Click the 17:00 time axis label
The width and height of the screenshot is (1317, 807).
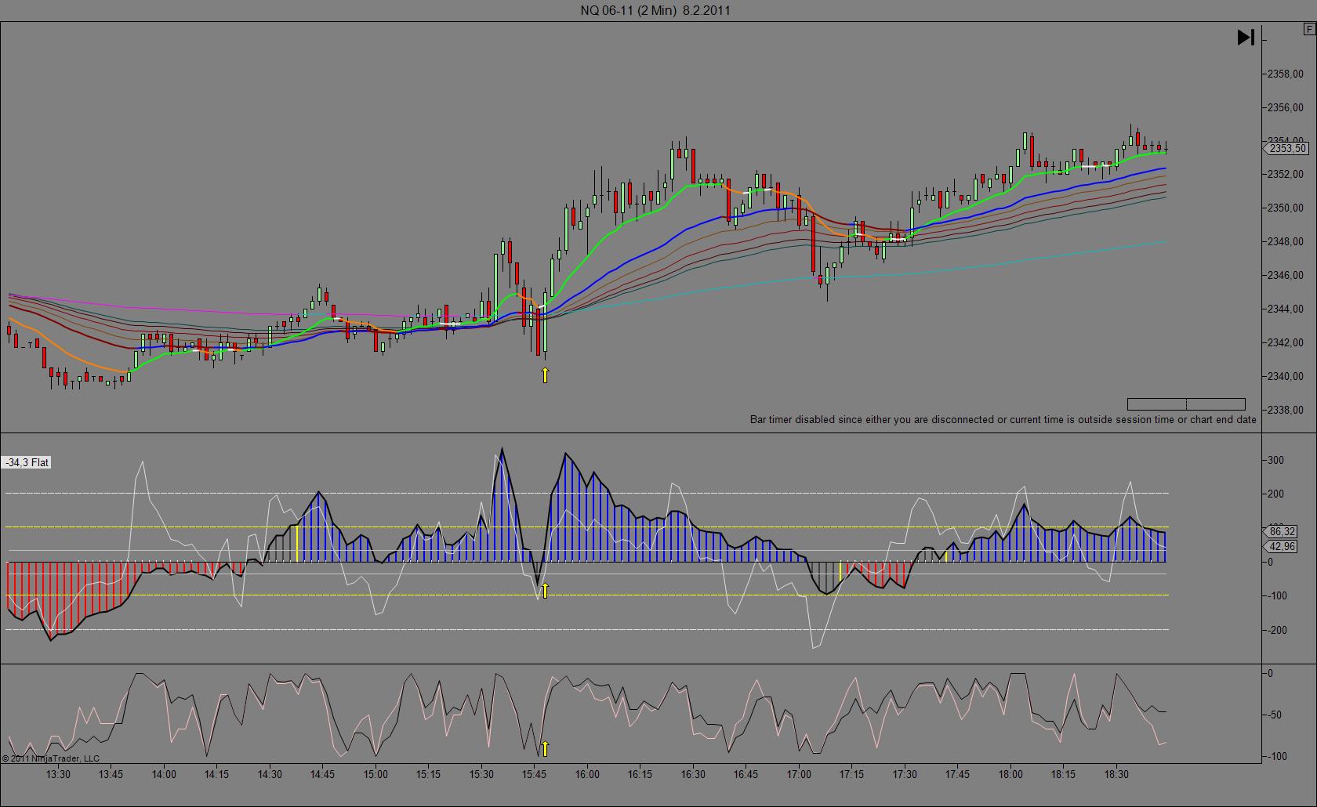point(799,774)
